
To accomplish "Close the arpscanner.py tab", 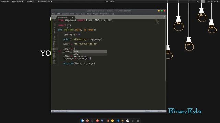I will point(73,17).
